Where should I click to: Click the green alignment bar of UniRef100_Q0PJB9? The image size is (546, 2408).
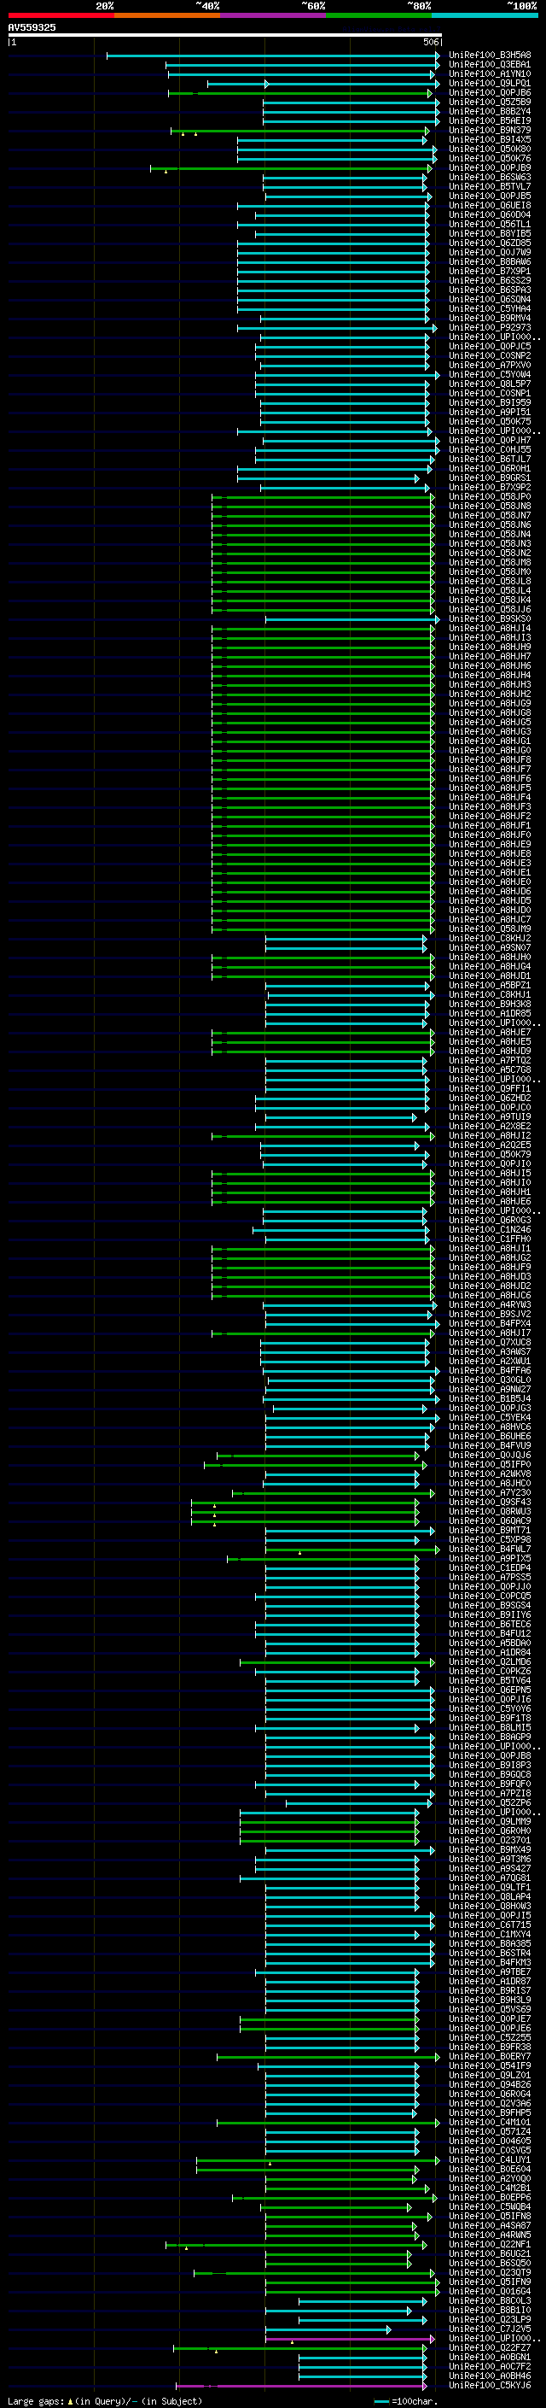coord(291,168)
